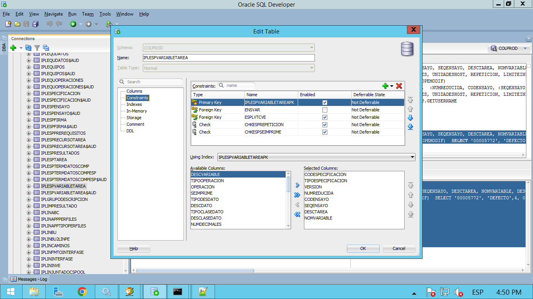
Task: Click the Open folder toolbar icon
Action: coord(17,24)
